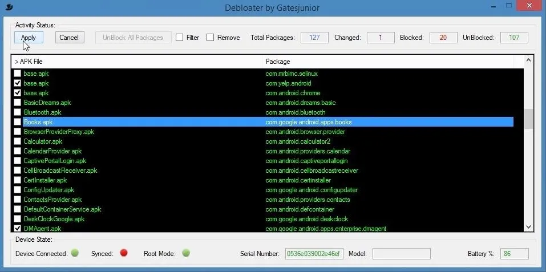Click the Battery percentage field
This screenshot has width=546, height=272.
click(515, 254)
